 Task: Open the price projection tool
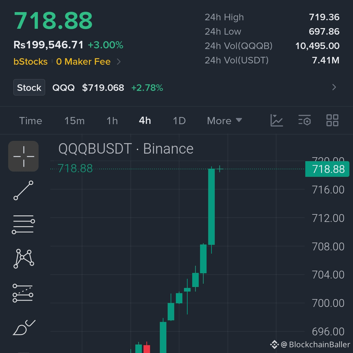(x=23, y=293)
